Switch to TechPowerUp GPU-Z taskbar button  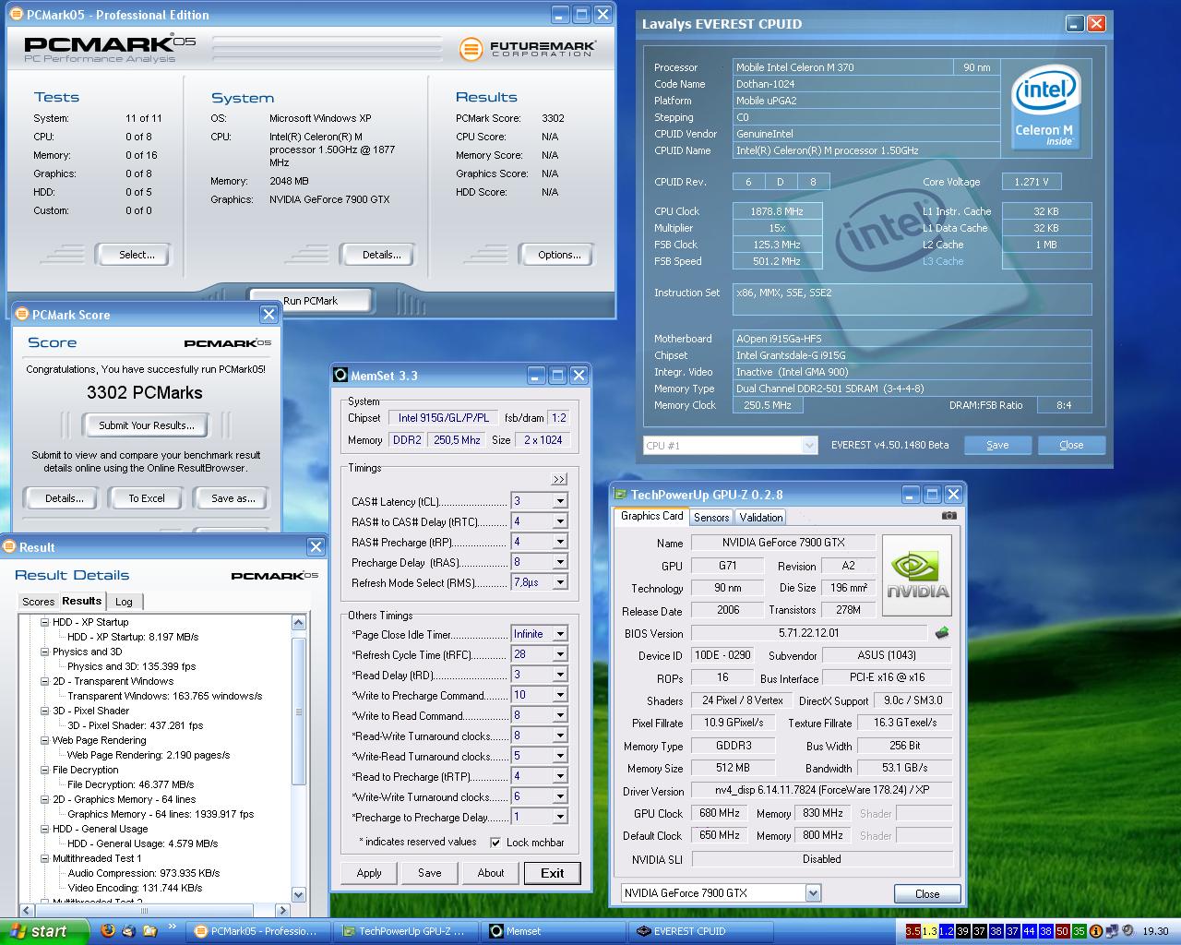[406, 931]
